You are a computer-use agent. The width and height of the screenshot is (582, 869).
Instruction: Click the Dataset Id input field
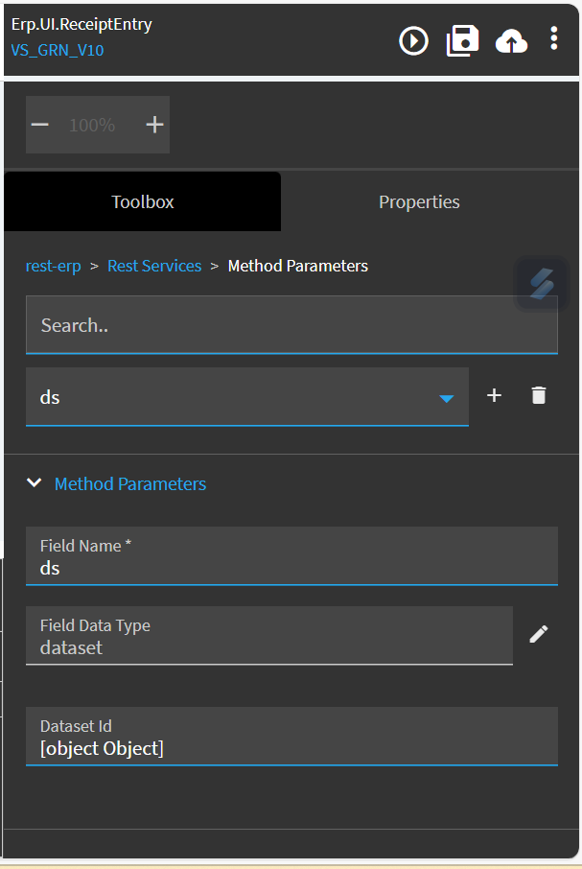pyautogui.click(x=291, y=737)
